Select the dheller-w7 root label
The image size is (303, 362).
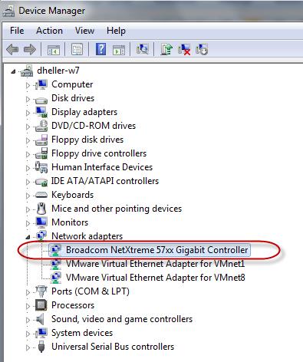pyautogui.click(x=58, y=71)
